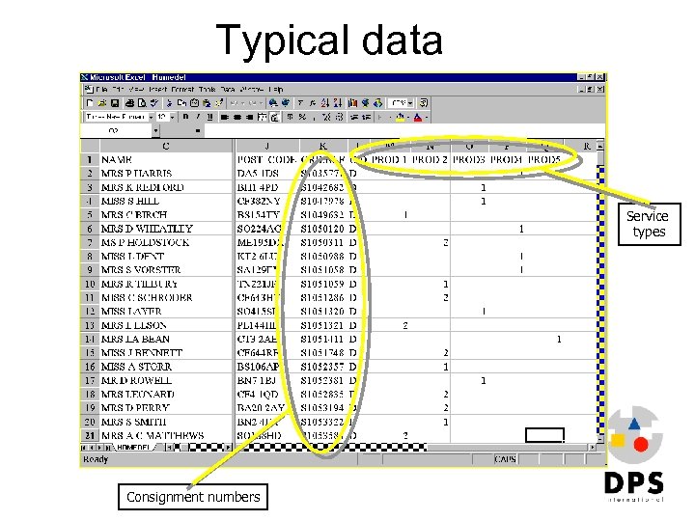Select column J header

267,146
